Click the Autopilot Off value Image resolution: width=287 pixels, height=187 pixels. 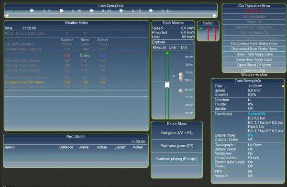pos(250,176)
